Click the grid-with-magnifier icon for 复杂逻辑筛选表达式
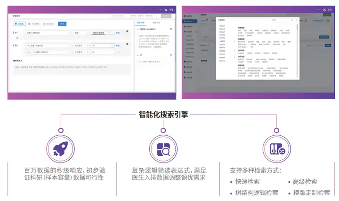 [x=163, y=149]
